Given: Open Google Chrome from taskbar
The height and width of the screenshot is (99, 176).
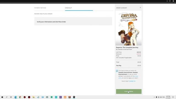Looking at the screenshot, I should tap(20, 97).
